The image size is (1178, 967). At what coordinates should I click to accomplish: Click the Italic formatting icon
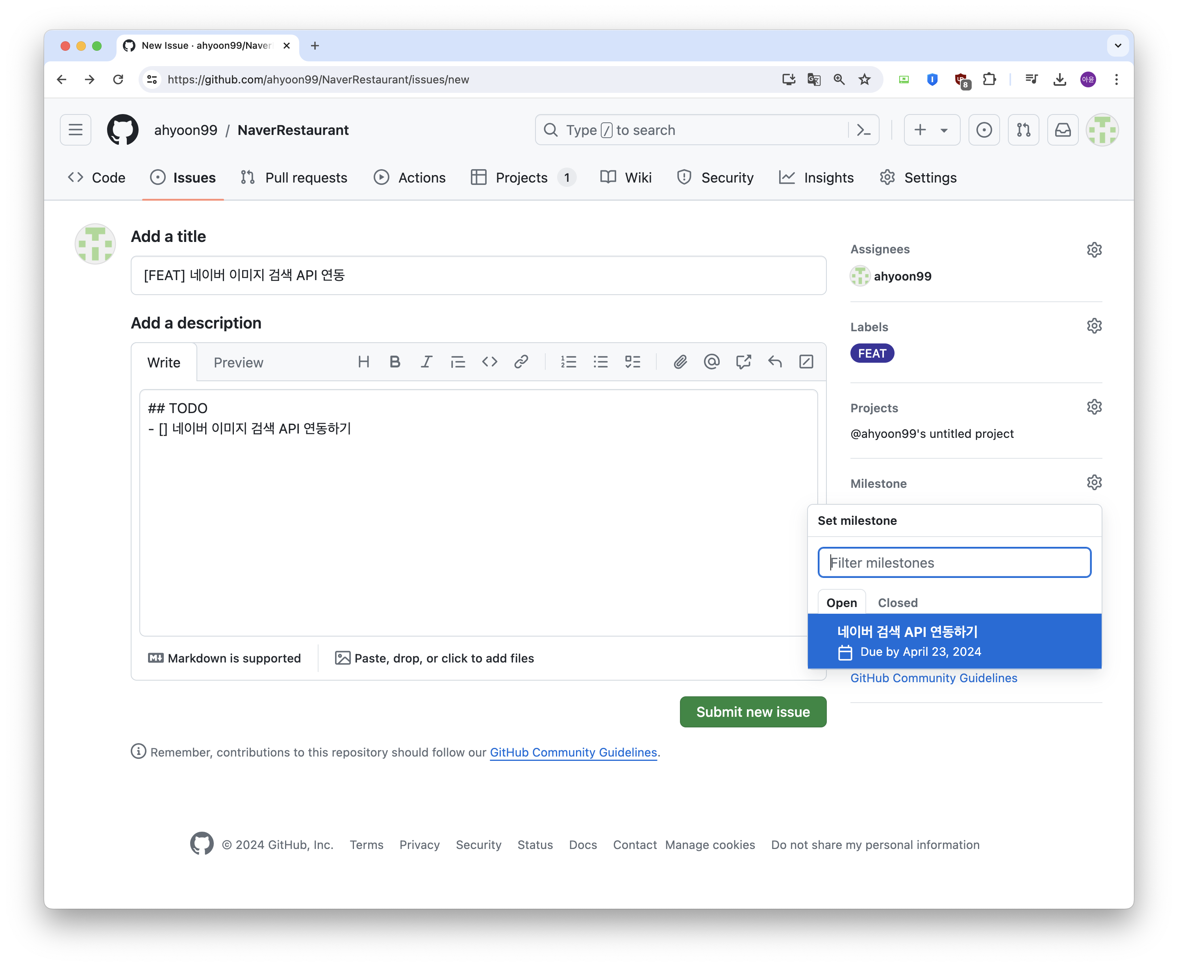426,362
